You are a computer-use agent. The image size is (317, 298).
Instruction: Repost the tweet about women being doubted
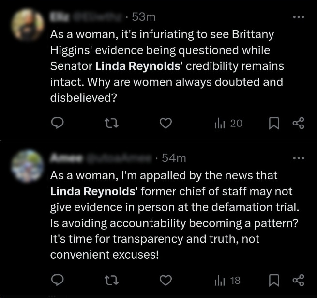[112, 124]
